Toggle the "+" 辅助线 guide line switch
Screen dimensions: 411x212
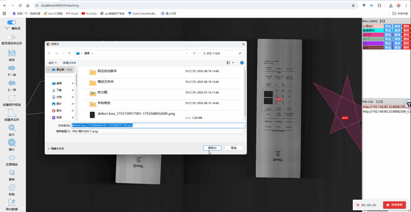coord(12,22)
